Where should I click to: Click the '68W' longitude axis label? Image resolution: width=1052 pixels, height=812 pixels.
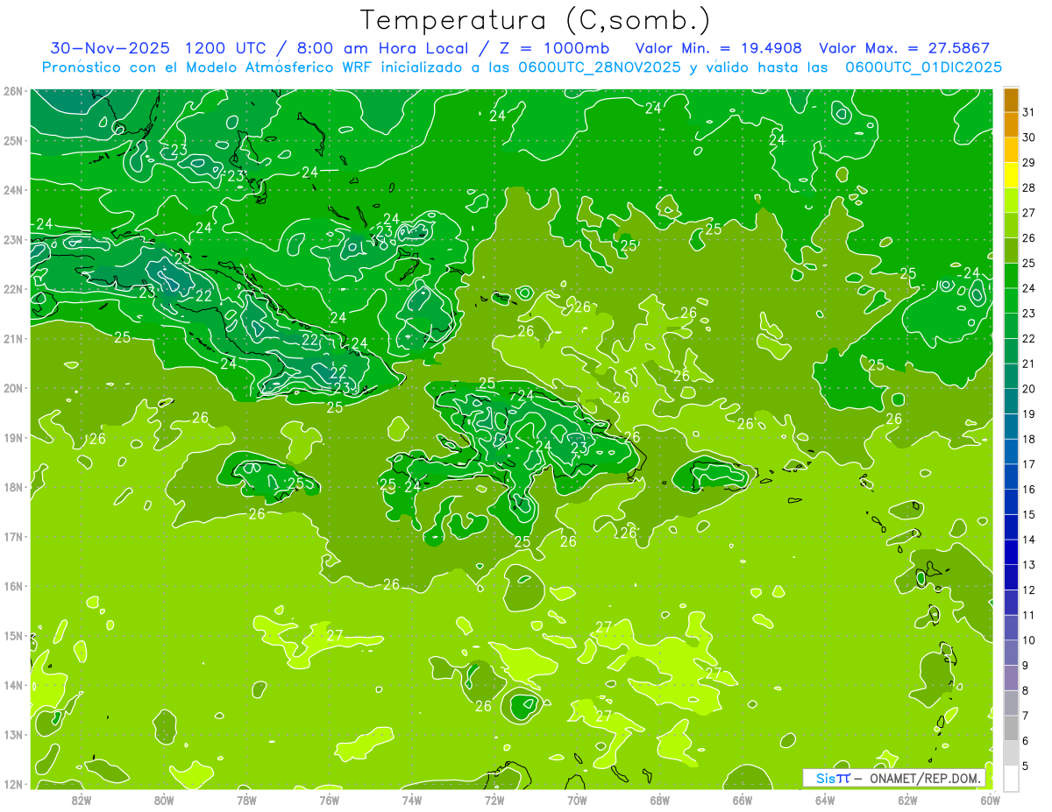pos(660,800)
